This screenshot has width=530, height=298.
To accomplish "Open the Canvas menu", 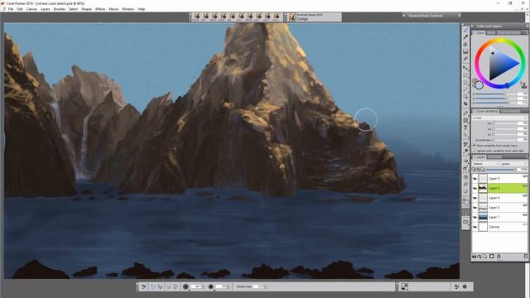I will pyautogui.click(x=31, y=9).
